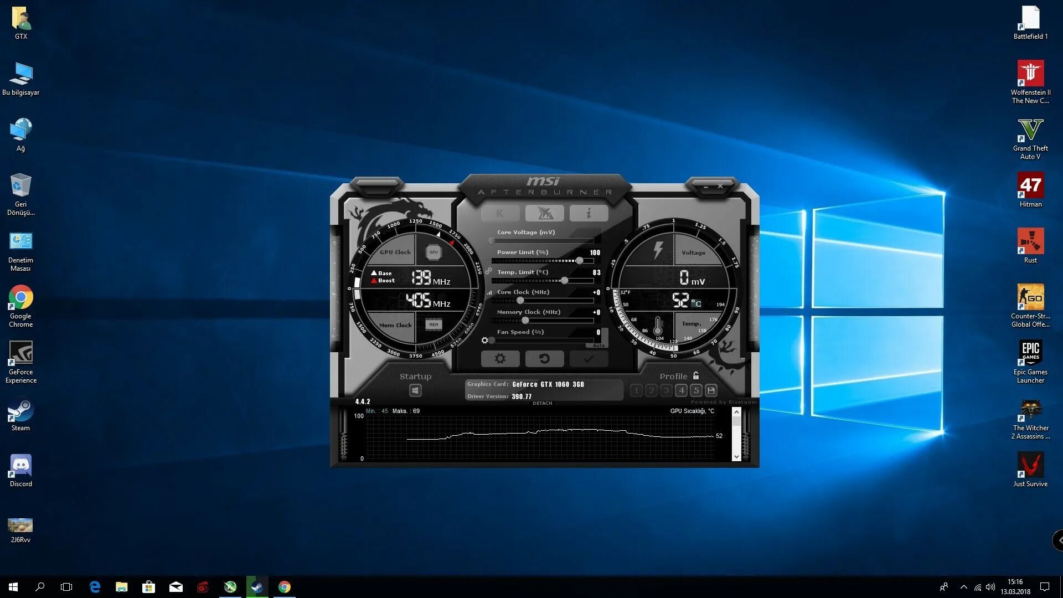The width and height of the screenshot is (1063, 598).
Task: Click the fan speed gear icon
Action: click(x=485, y=340)
